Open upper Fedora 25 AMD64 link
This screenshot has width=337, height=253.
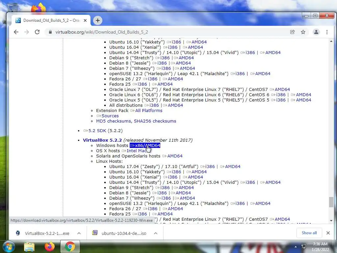coord(163,84)
